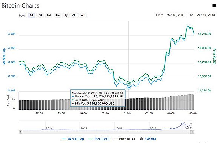219x143 pixels.
Task: Click the 2014 label in the navigator
Action: pos(49,128)
